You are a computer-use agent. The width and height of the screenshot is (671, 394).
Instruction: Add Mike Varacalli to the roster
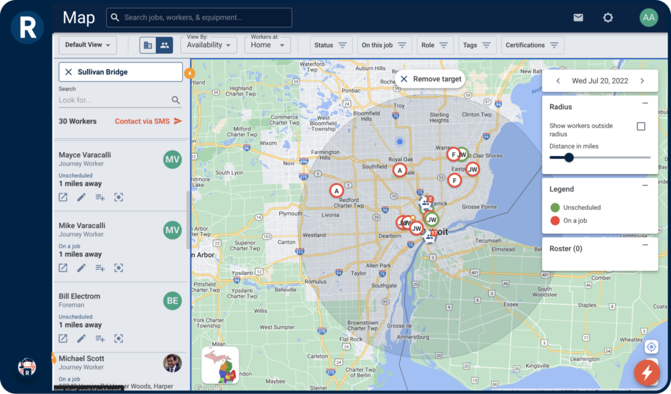(x=100, y=267)
